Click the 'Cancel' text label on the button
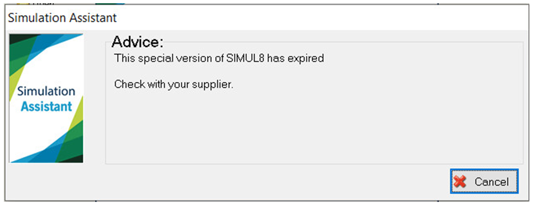This screenshot has width=537, height=209. (491, 182)
